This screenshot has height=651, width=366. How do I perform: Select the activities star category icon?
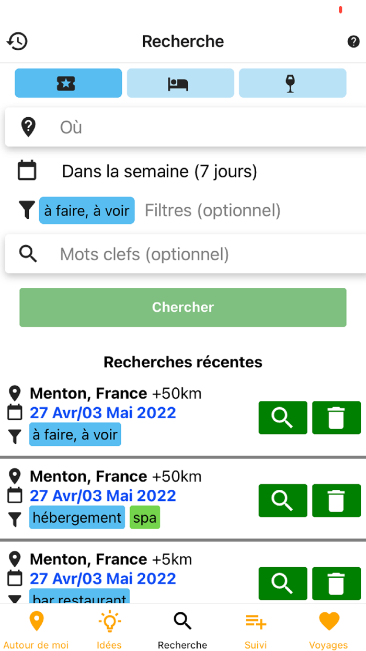(68, 83)
